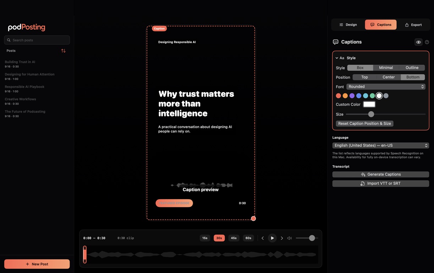434x273 pixels.
Task: Click the 0:30 duration label on canvas
Action: (x=242, y=203)
